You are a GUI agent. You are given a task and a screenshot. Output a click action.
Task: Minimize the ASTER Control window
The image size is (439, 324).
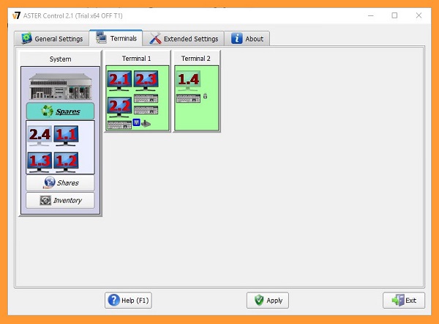(371, 15)
